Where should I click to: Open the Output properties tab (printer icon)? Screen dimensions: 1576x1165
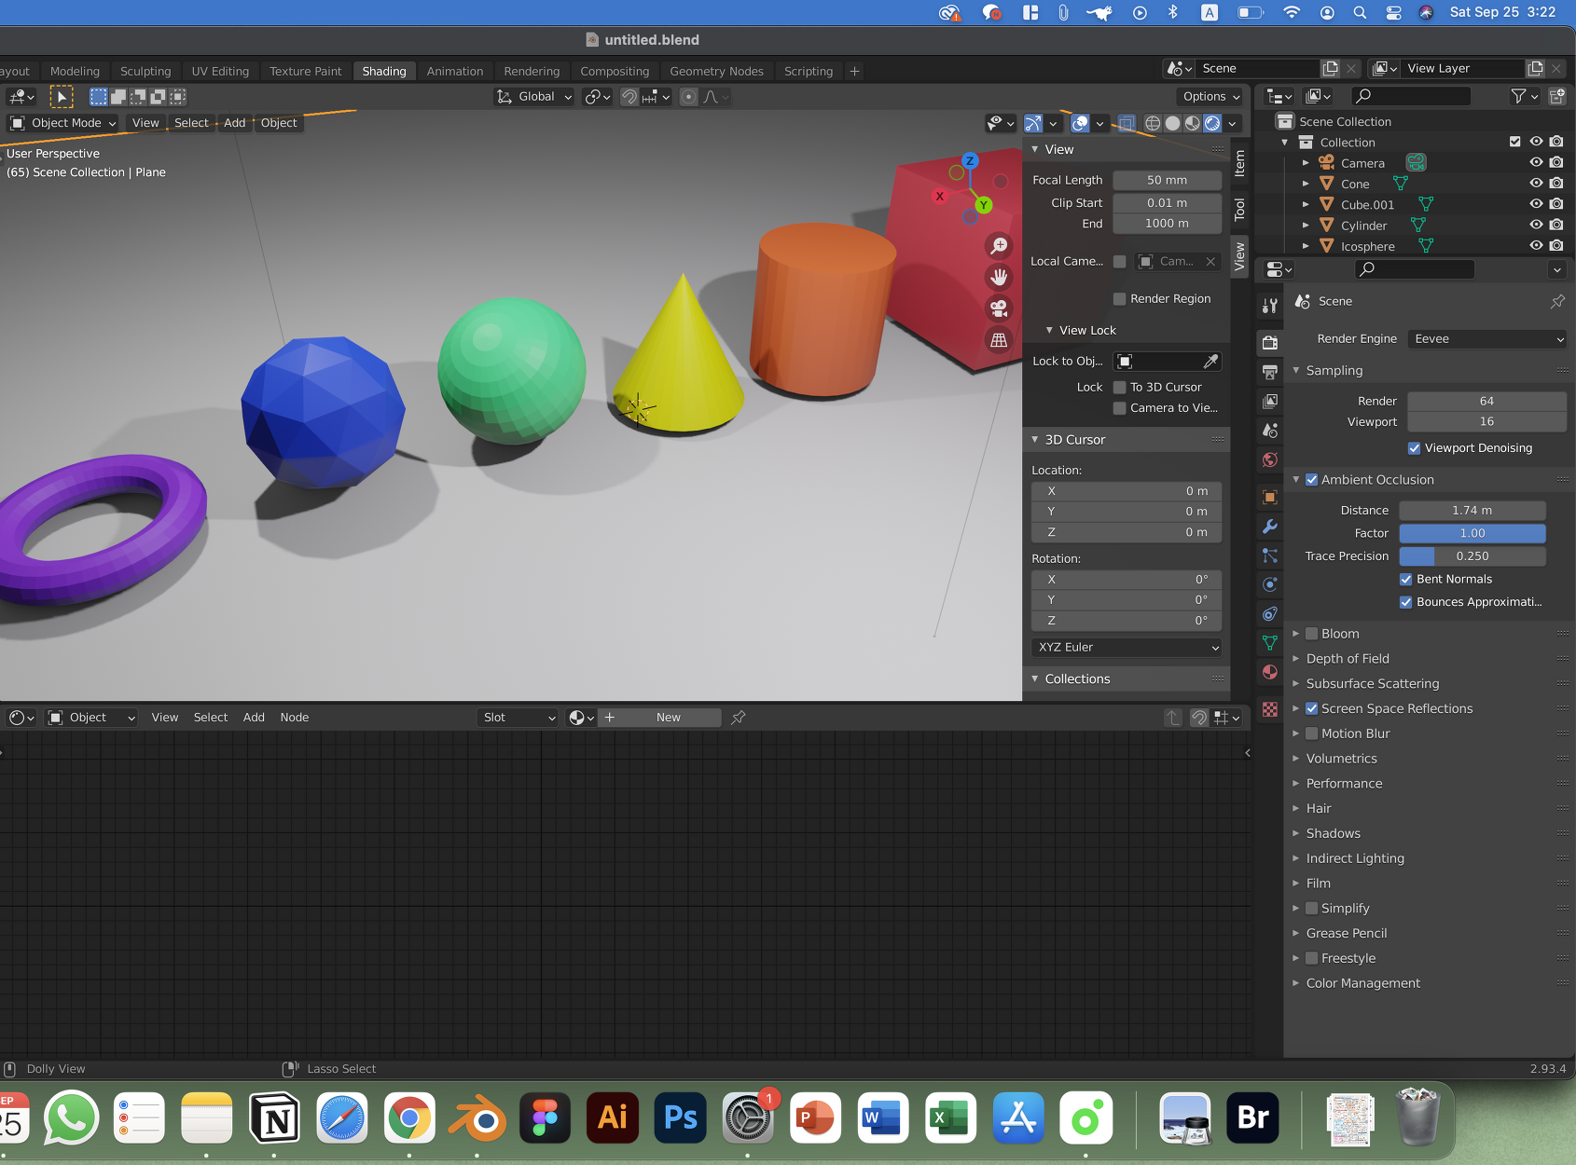click(1269, 372)
